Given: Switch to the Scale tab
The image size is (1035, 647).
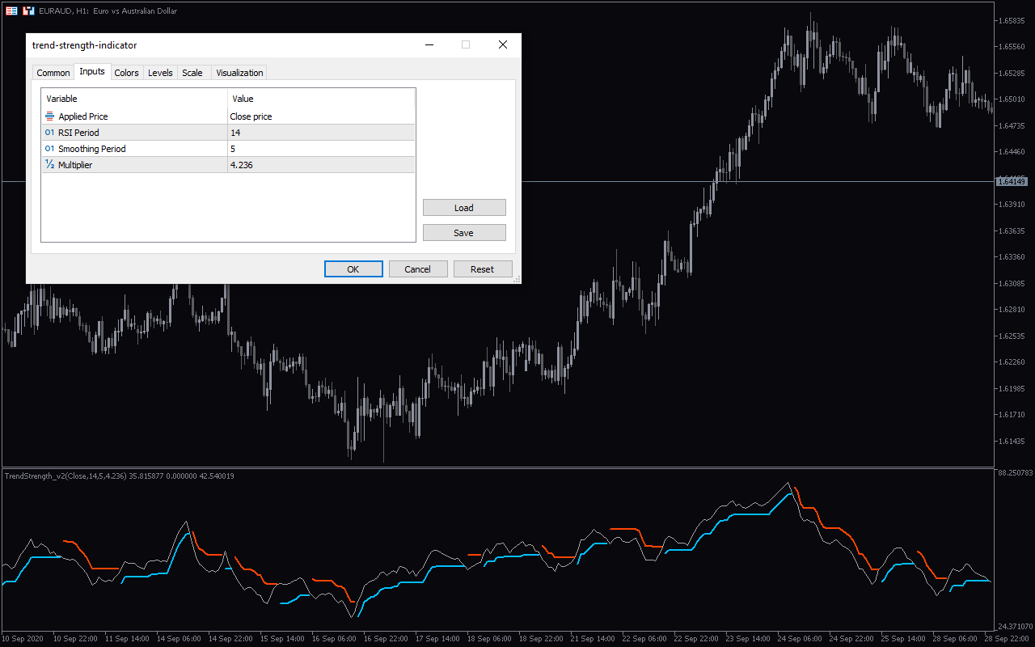Looking at the screenshot, I should click(192, 73).
